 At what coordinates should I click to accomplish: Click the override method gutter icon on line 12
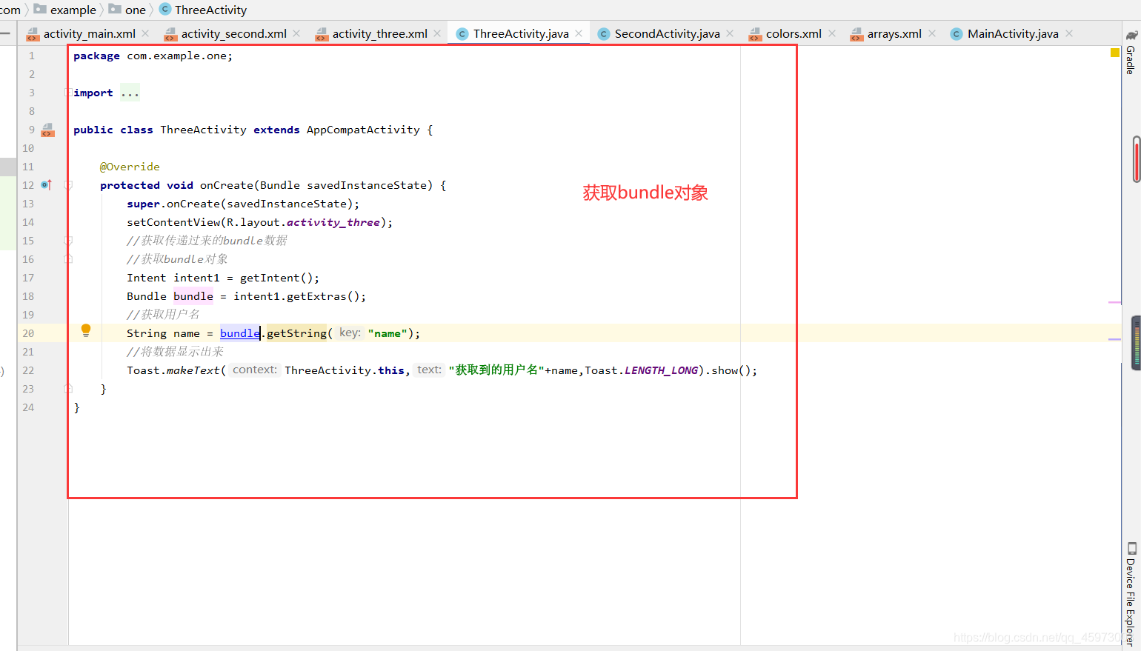click(x=47, y=185)
